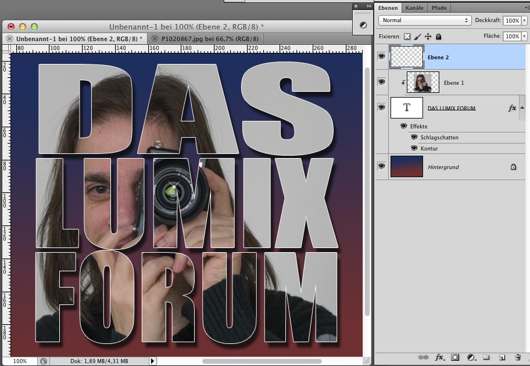Viewport: 530px width, 366px height.
Task: Click the Schlagschatten effect entry
Action: [439, 138]
